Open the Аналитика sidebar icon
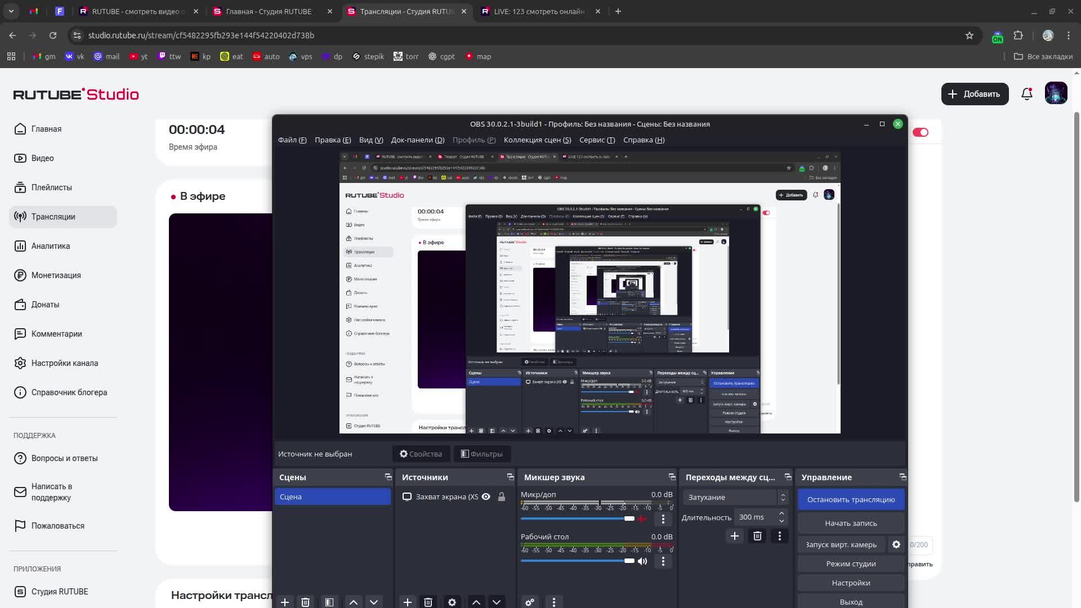Viewport: 1081px width, 608px height. [20, 246]
